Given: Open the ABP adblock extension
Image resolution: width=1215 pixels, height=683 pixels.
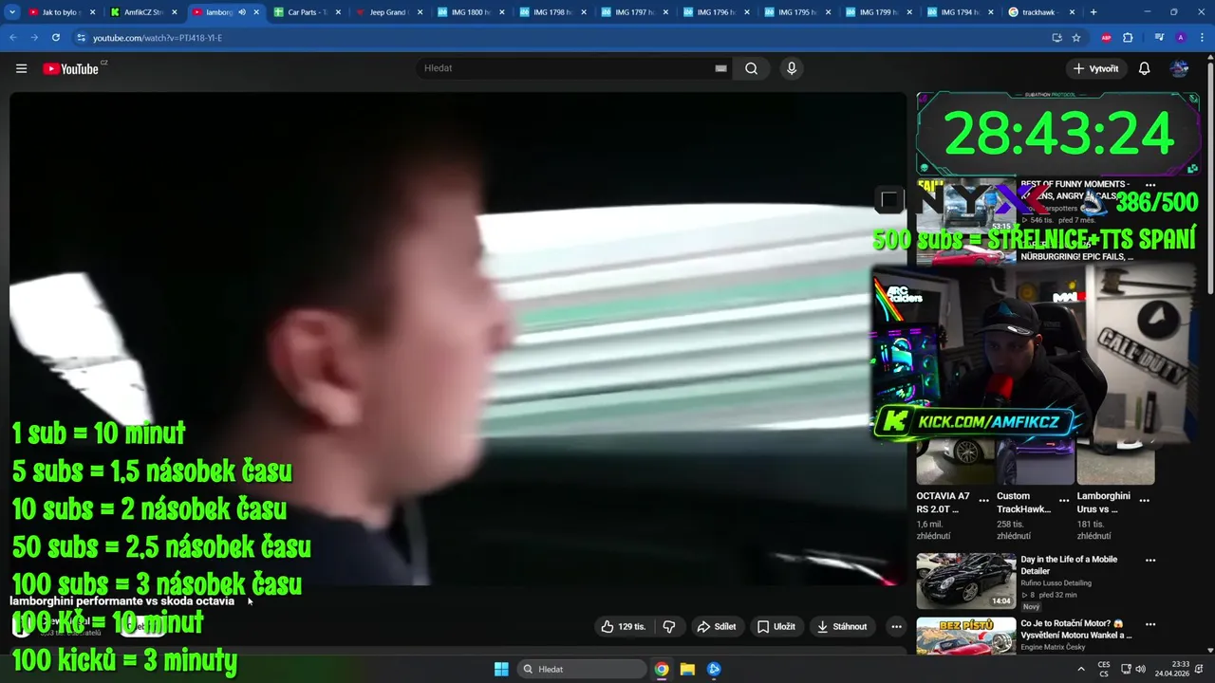Looking at the screenshot, I should point(1106,38).
